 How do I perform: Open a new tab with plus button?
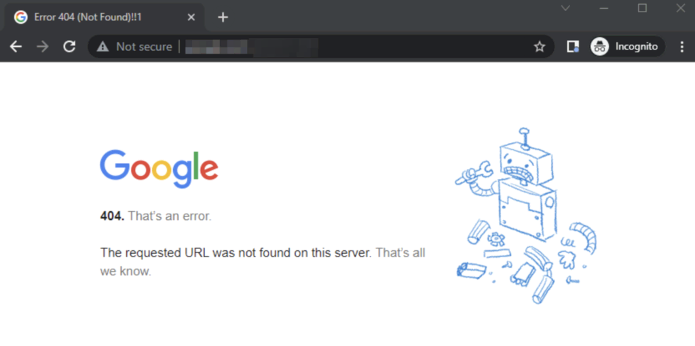tap(223, 17)
